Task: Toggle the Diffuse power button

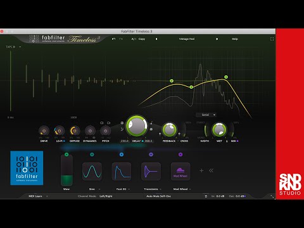Action: point(75,131)
